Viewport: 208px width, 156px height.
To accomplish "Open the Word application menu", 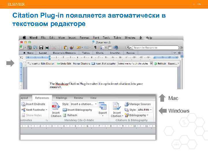I will (x=33, y=38).
